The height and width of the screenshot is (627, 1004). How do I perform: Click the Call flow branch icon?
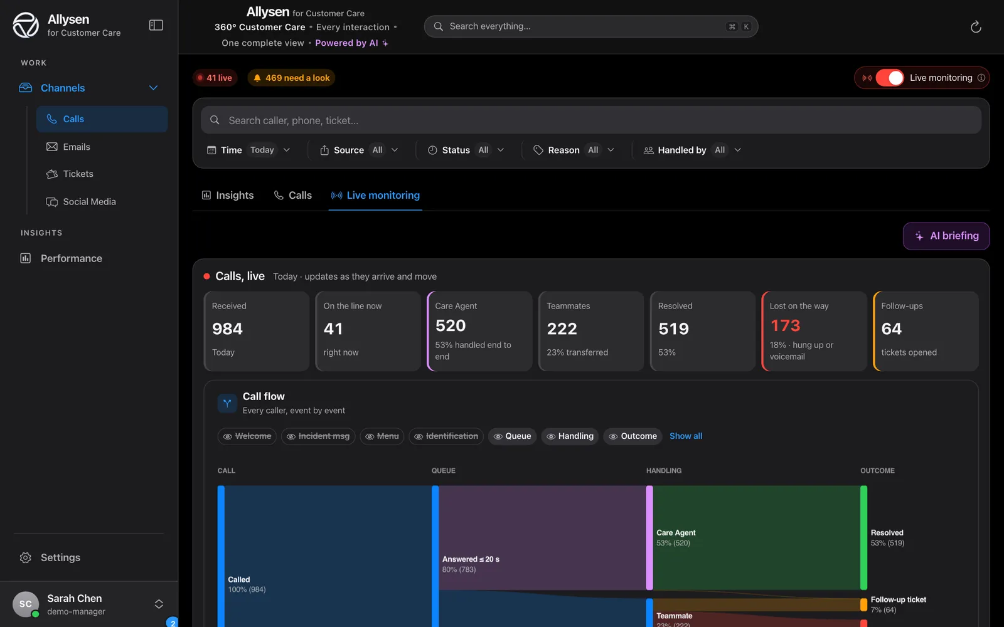click(x=227, y=403)
